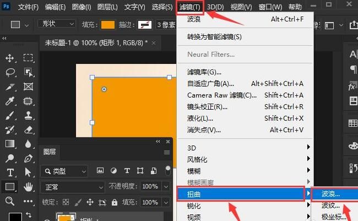
Task: Select the Zoom tool
Action: pyautogui.click(x=9, y=201)
